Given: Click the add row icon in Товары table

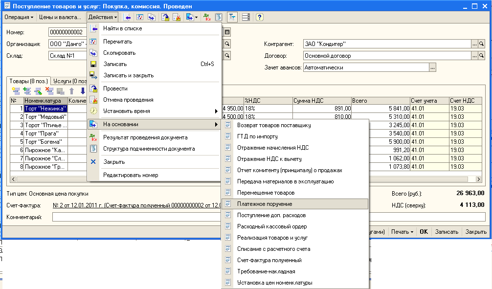Looking at the screenshot, I should (16, 90).
